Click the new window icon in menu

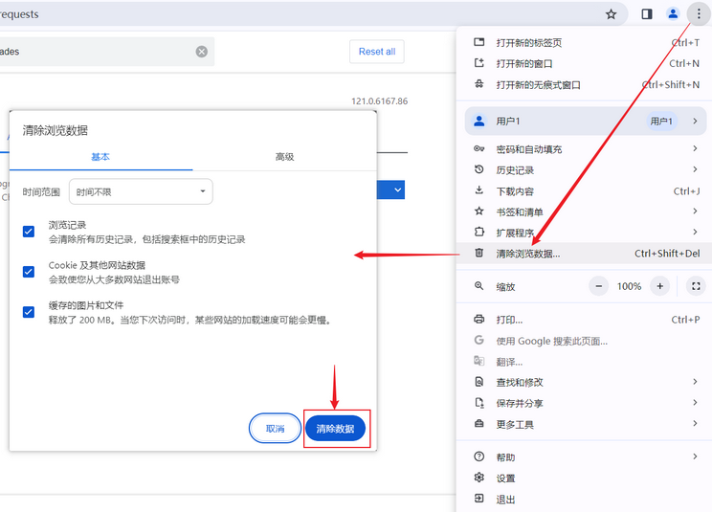point(479,63)
